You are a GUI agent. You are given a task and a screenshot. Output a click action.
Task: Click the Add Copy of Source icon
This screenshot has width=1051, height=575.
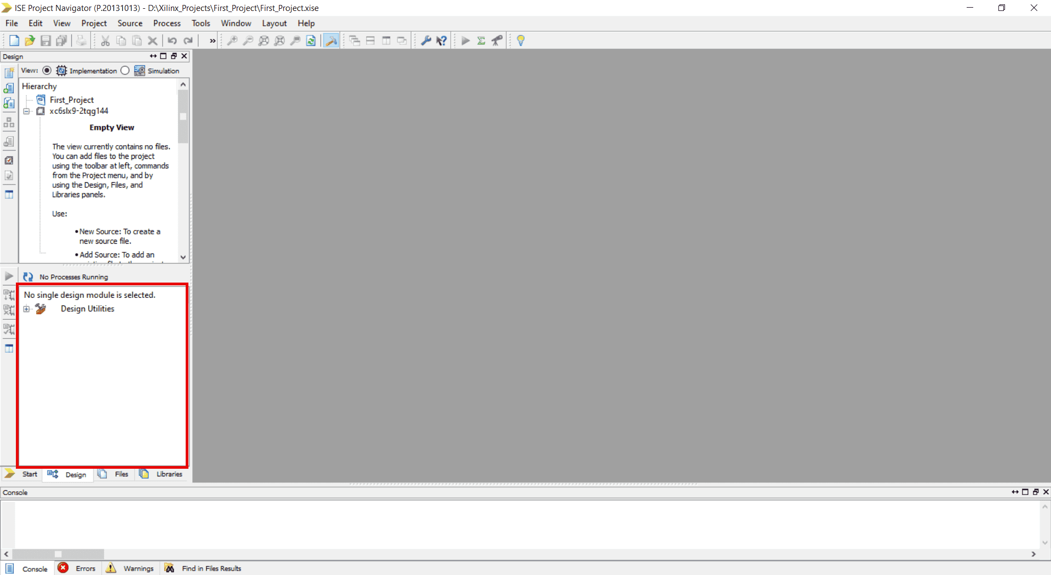point(9,103)
